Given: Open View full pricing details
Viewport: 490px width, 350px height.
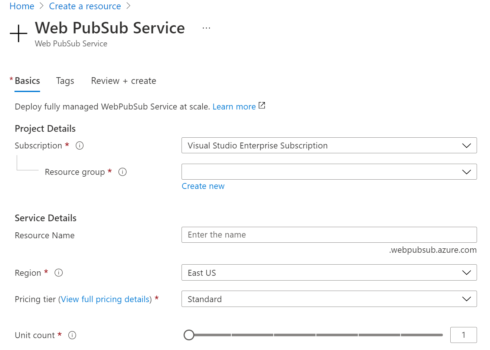Looking at the screenshot, I should pos(105,299).
